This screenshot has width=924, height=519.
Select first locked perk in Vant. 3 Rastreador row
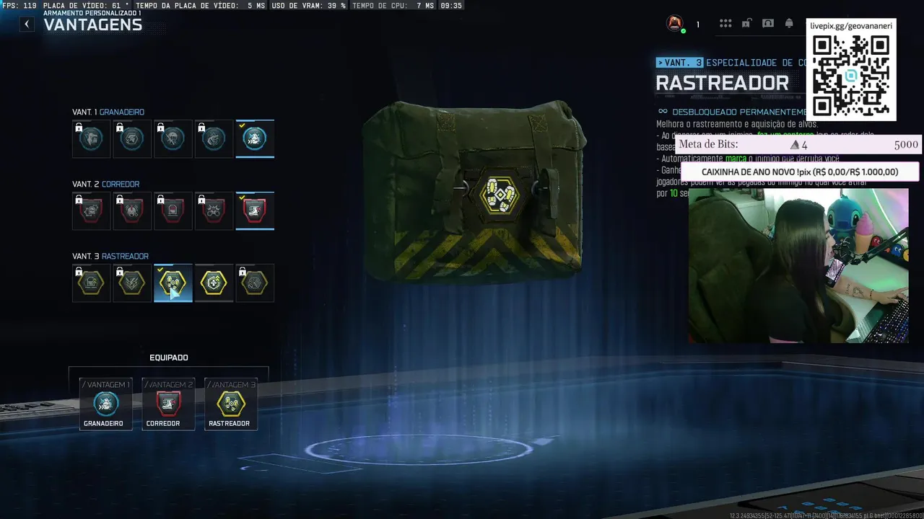[91, 283]
